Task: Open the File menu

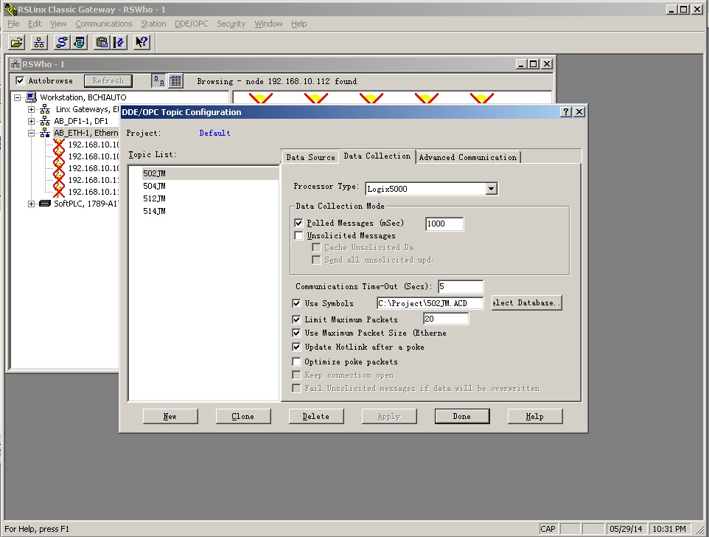Action: 13,24
